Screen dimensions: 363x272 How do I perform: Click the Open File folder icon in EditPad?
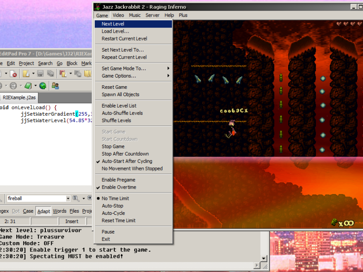26,74
